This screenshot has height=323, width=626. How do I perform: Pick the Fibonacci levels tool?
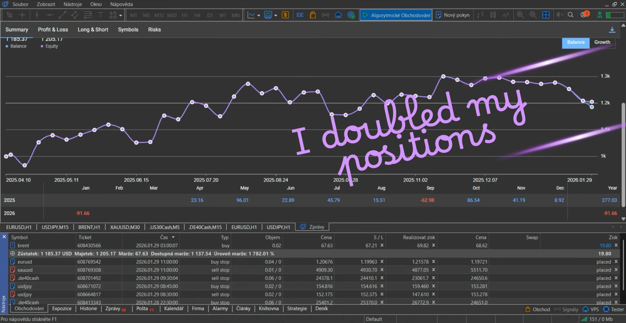pyautogui.click(x=88, y=15)
